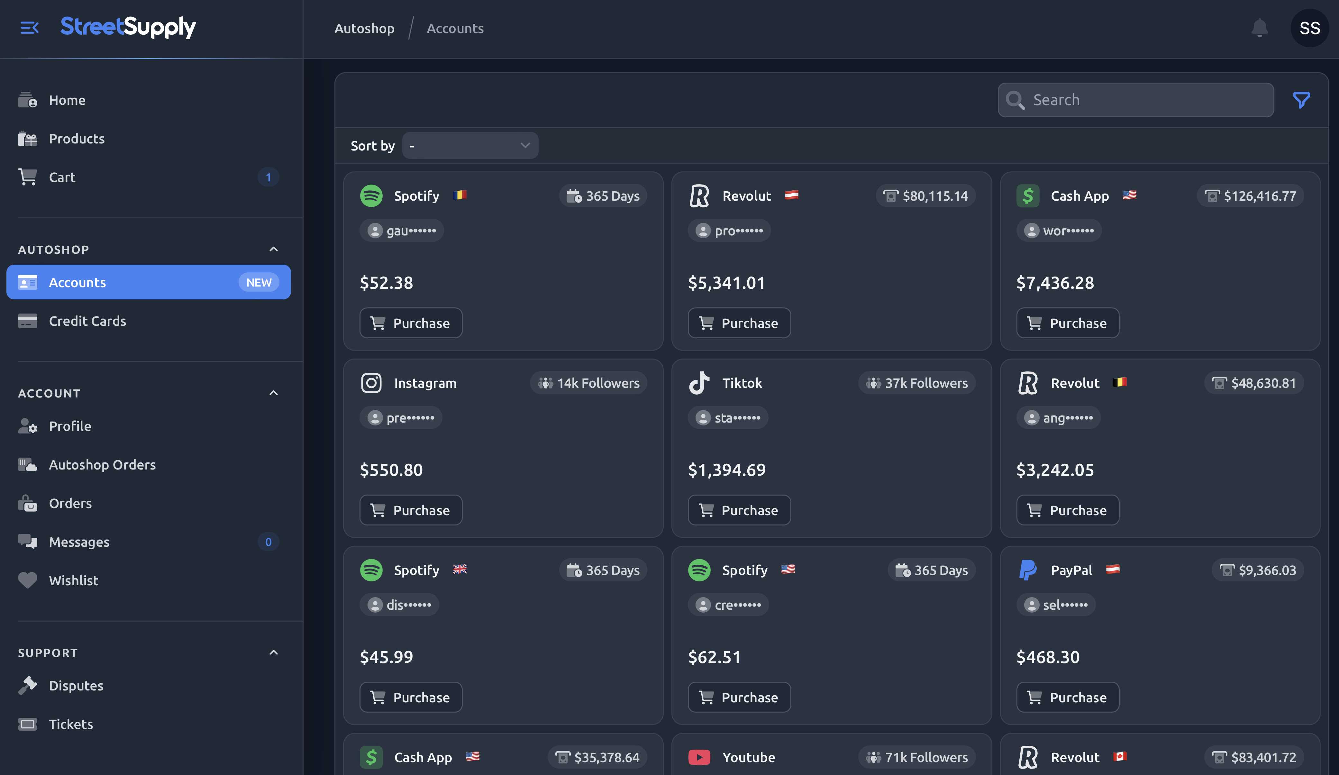Purchase the $550.80 Instagram account
The image size is (1339, 775).
click(411, 510)
